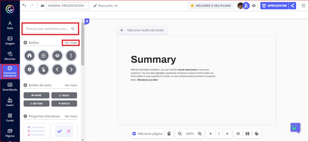Click Ver mais next to Botões de texto
The image size is (309, 142).
pyautogui.click(x=71, y=85)
